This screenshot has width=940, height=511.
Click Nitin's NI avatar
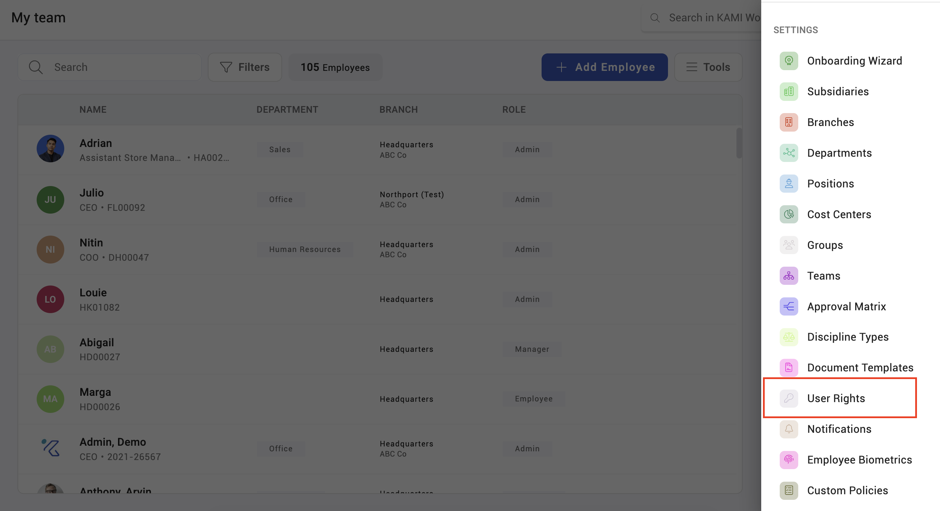click(50, 250)
